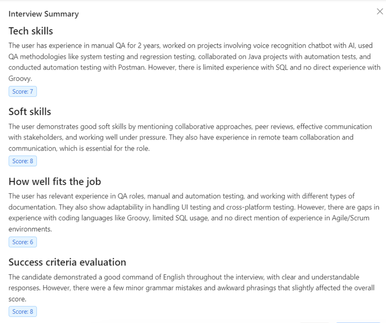Viewport: 386px width, 323px height.
Task: Select the Score: 6 badge
Action: pos(23,242)
